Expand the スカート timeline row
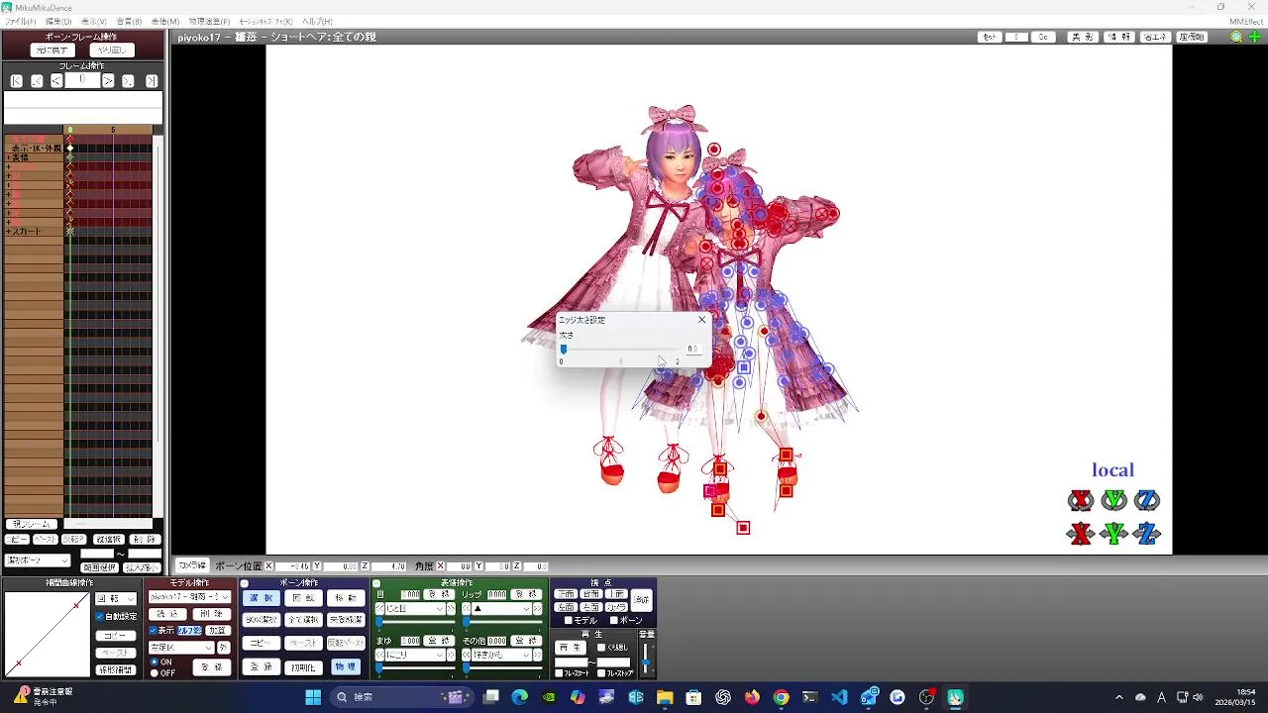The width and height of the screenshot is (1268, 713). pos(9,231)
